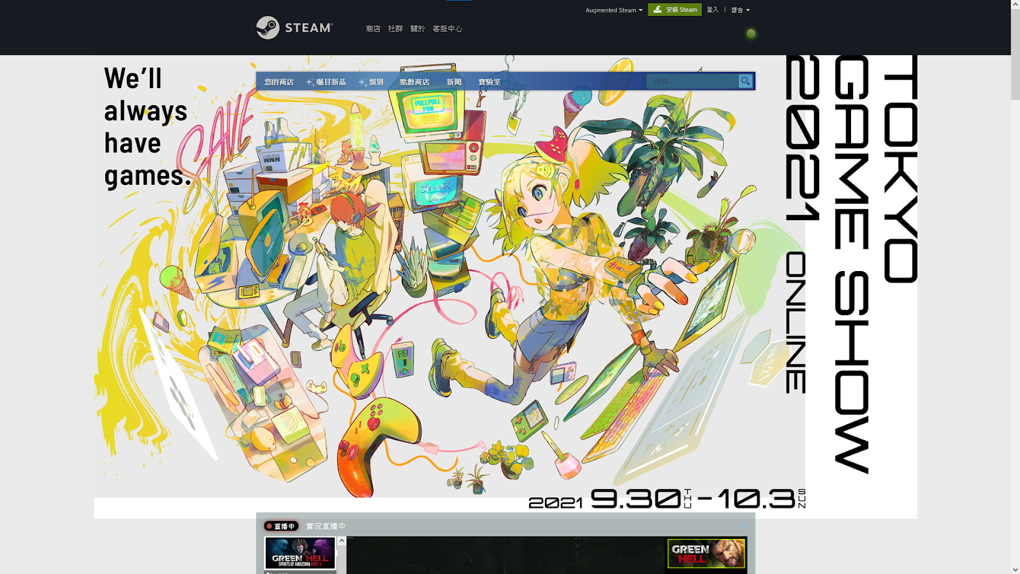Click the 實況直播中 broadcast title
The width and height of the screenshot is (1020, 574).
coord(326,526)
